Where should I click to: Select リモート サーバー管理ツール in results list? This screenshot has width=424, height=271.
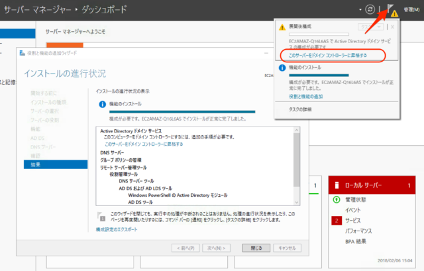(124, 168)
